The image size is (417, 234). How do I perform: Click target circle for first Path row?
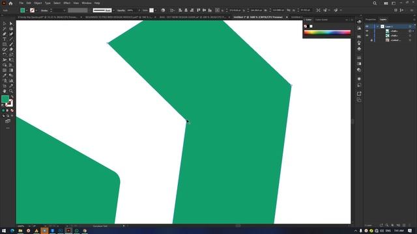[x=410, y=31]
